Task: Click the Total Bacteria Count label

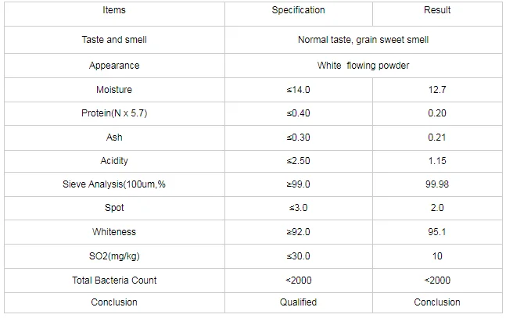Action: (x=113, y=280)
